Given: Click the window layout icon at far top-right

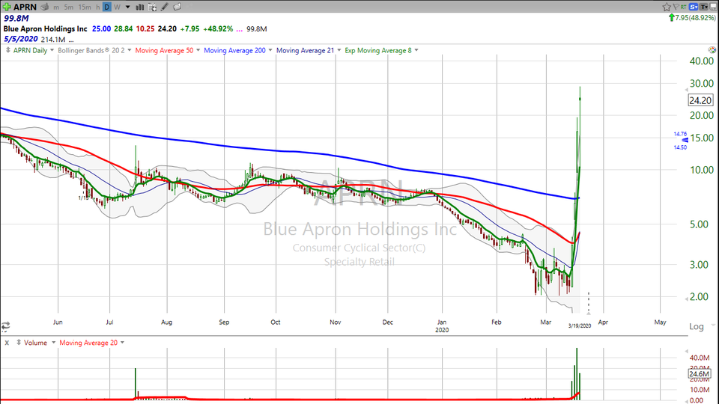Looking at the screenshot, I should tap(714, 7).
